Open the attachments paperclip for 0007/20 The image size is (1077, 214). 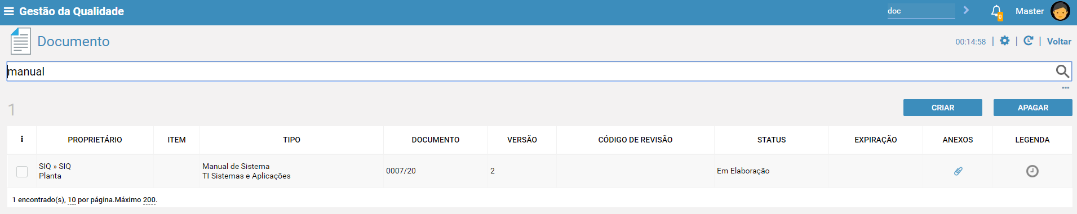click(x=958, y=171)
